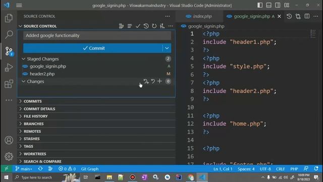
Task: Open the Extensions view
Action: click(x=9, y=84)
